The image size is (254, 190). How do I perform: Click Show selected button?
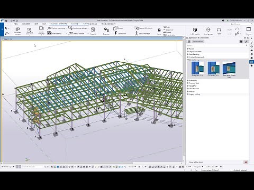pyautogui.click(x=198, y=42)
